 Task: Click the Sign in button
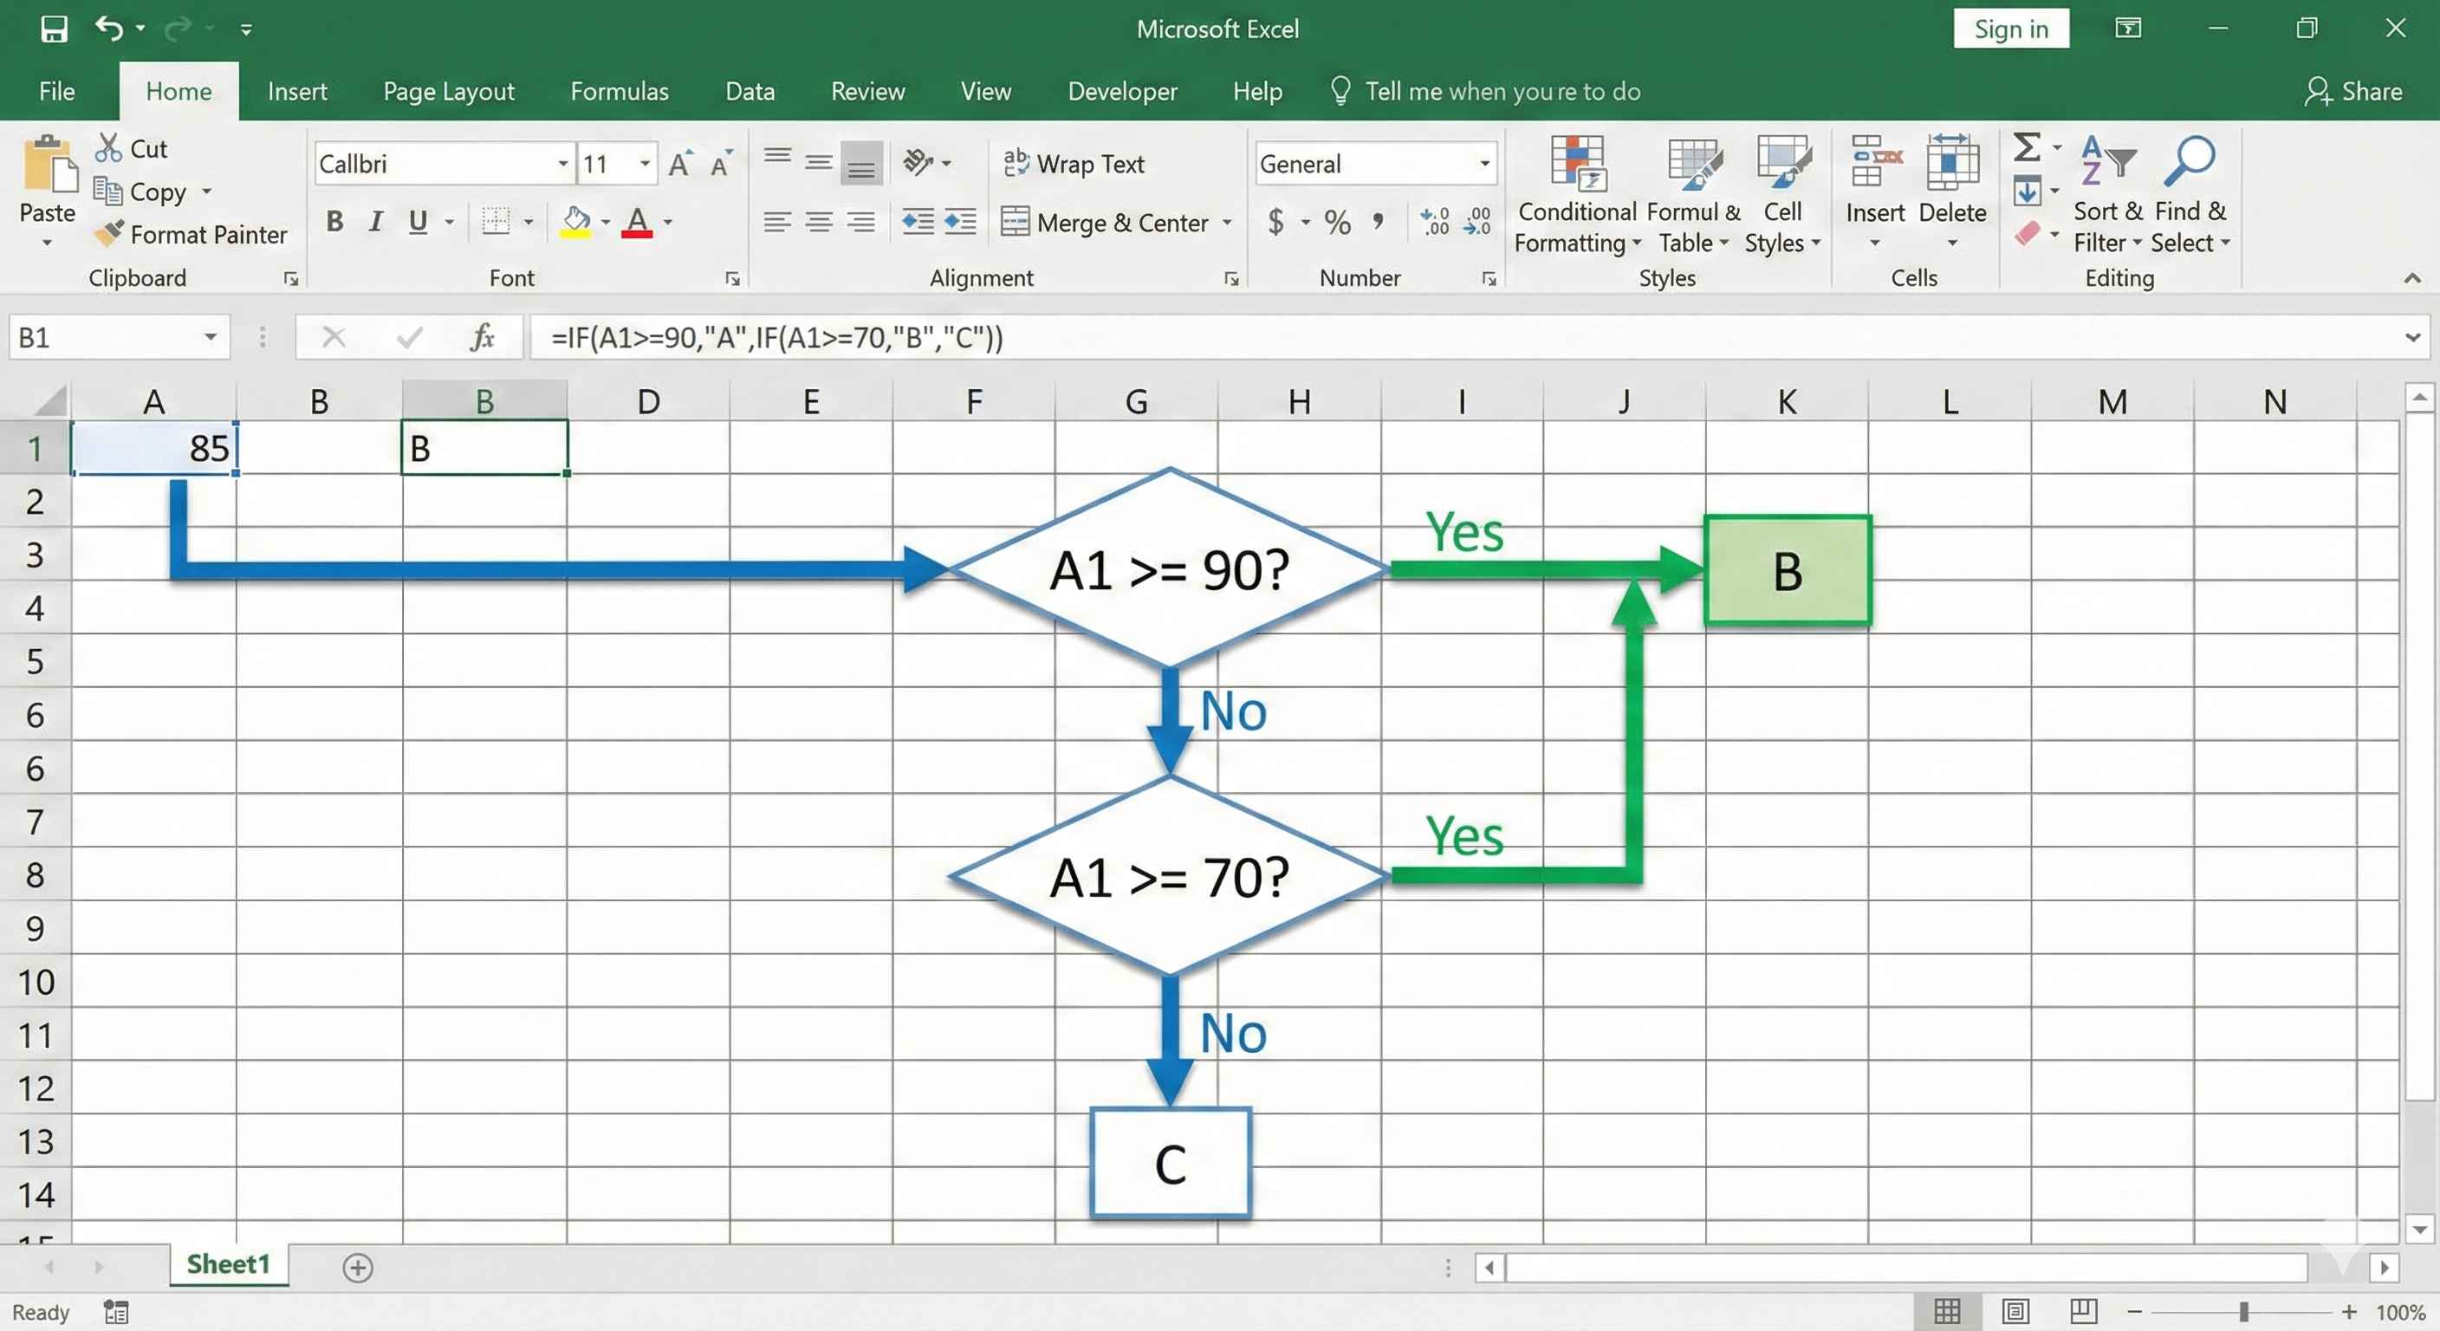[2011, 29]
